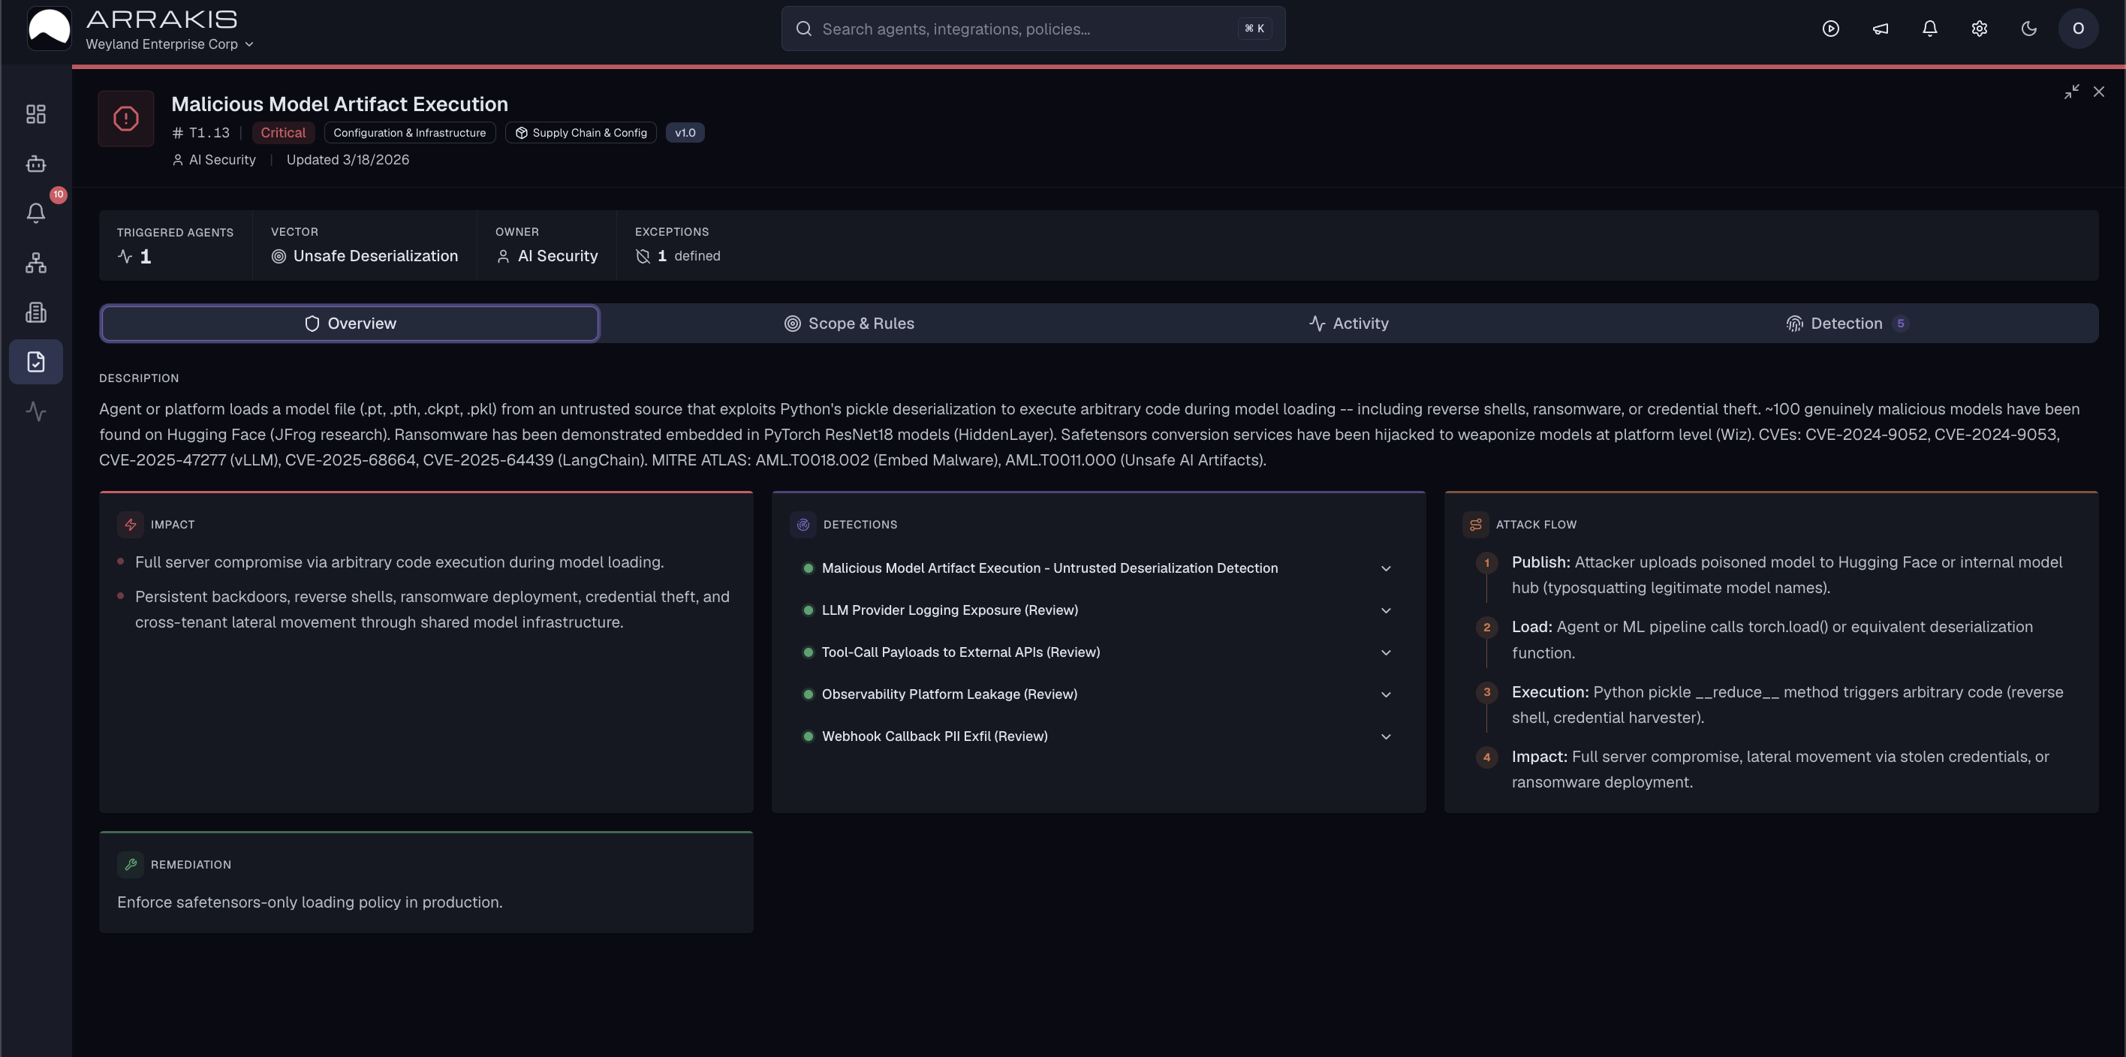Image resolution: width=2126 pixels, height=1057 pixels.
Task: Expand Malicious Model Artifact Execution detection
Action: click(x=1386, y=568)
